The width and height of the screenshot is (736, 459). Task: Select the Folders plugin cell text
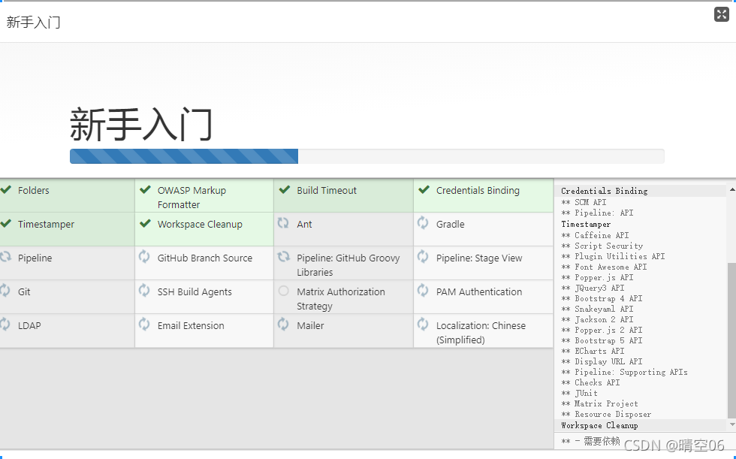point(33,191)
